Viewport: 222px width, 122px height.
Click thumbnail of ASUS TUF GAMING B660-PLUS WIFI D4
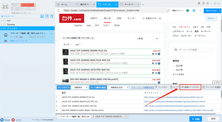(65, 62)
